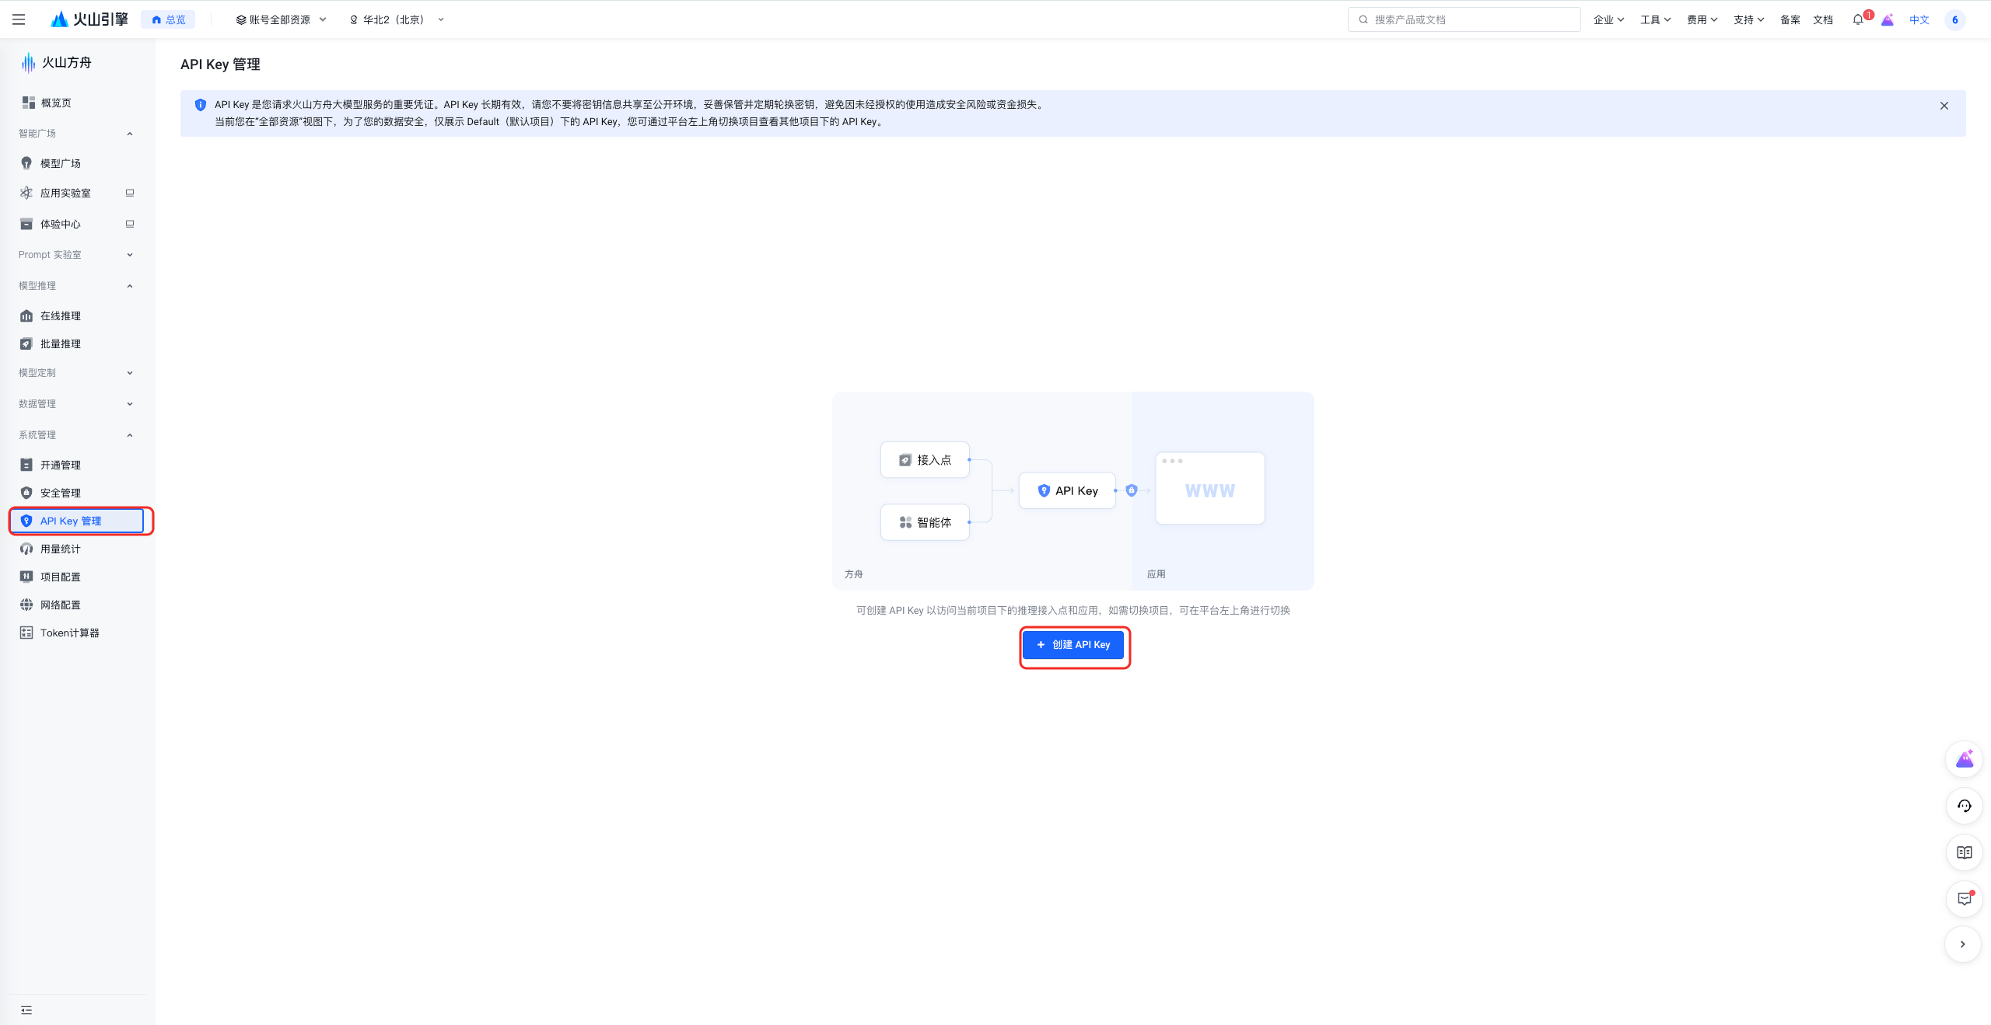Screen dimensions: 1991x1025
Task: Open the 华北2（北京）region dropdown
Action: (x=397, y=19)
